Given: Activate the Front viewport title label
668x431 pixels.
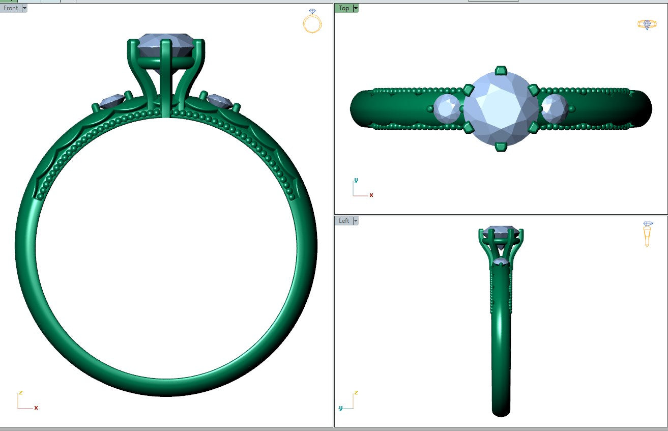Looking at the screenshot, I should 11,8.
